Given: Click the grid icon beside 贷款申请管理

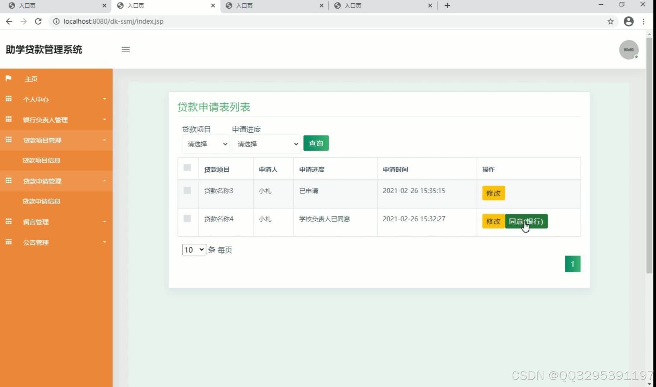Looking at the screenshot, I should coord(9,180).
